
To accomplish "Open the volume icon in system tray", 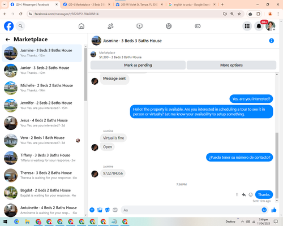I will 248,221.
